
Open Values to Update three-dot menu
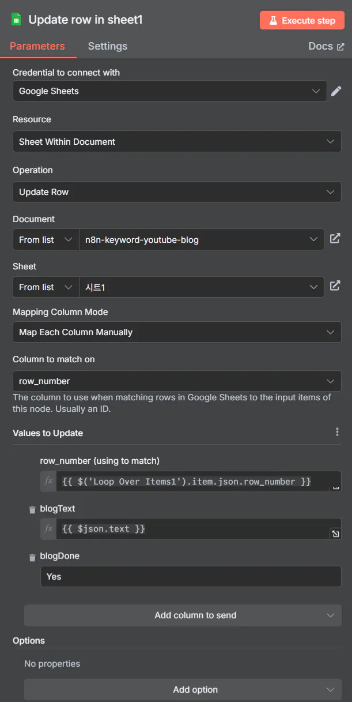tap(337, 432)
